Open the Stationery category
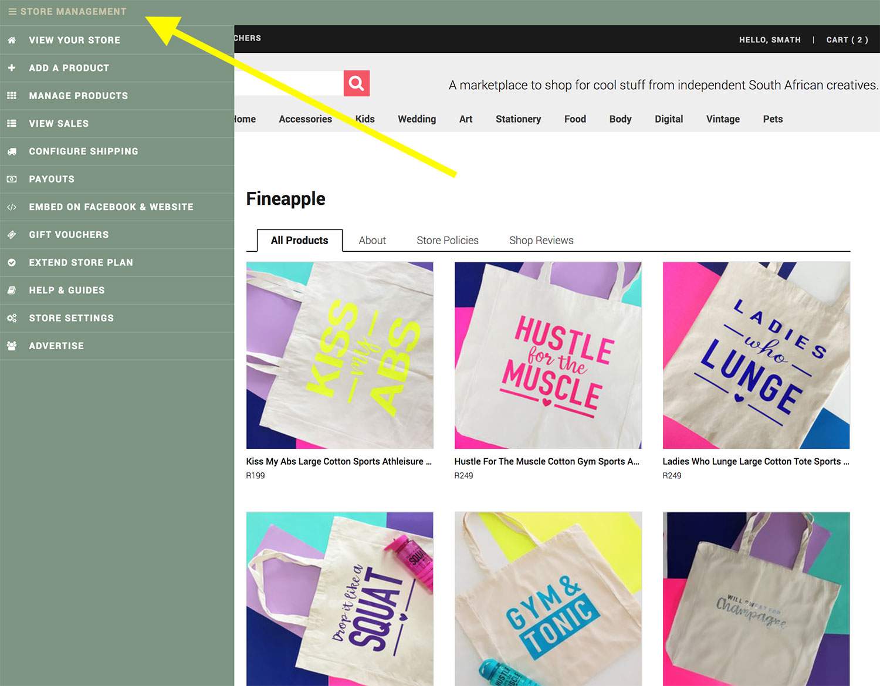Viewport: 880px width, 686px height. pos(518,119)
